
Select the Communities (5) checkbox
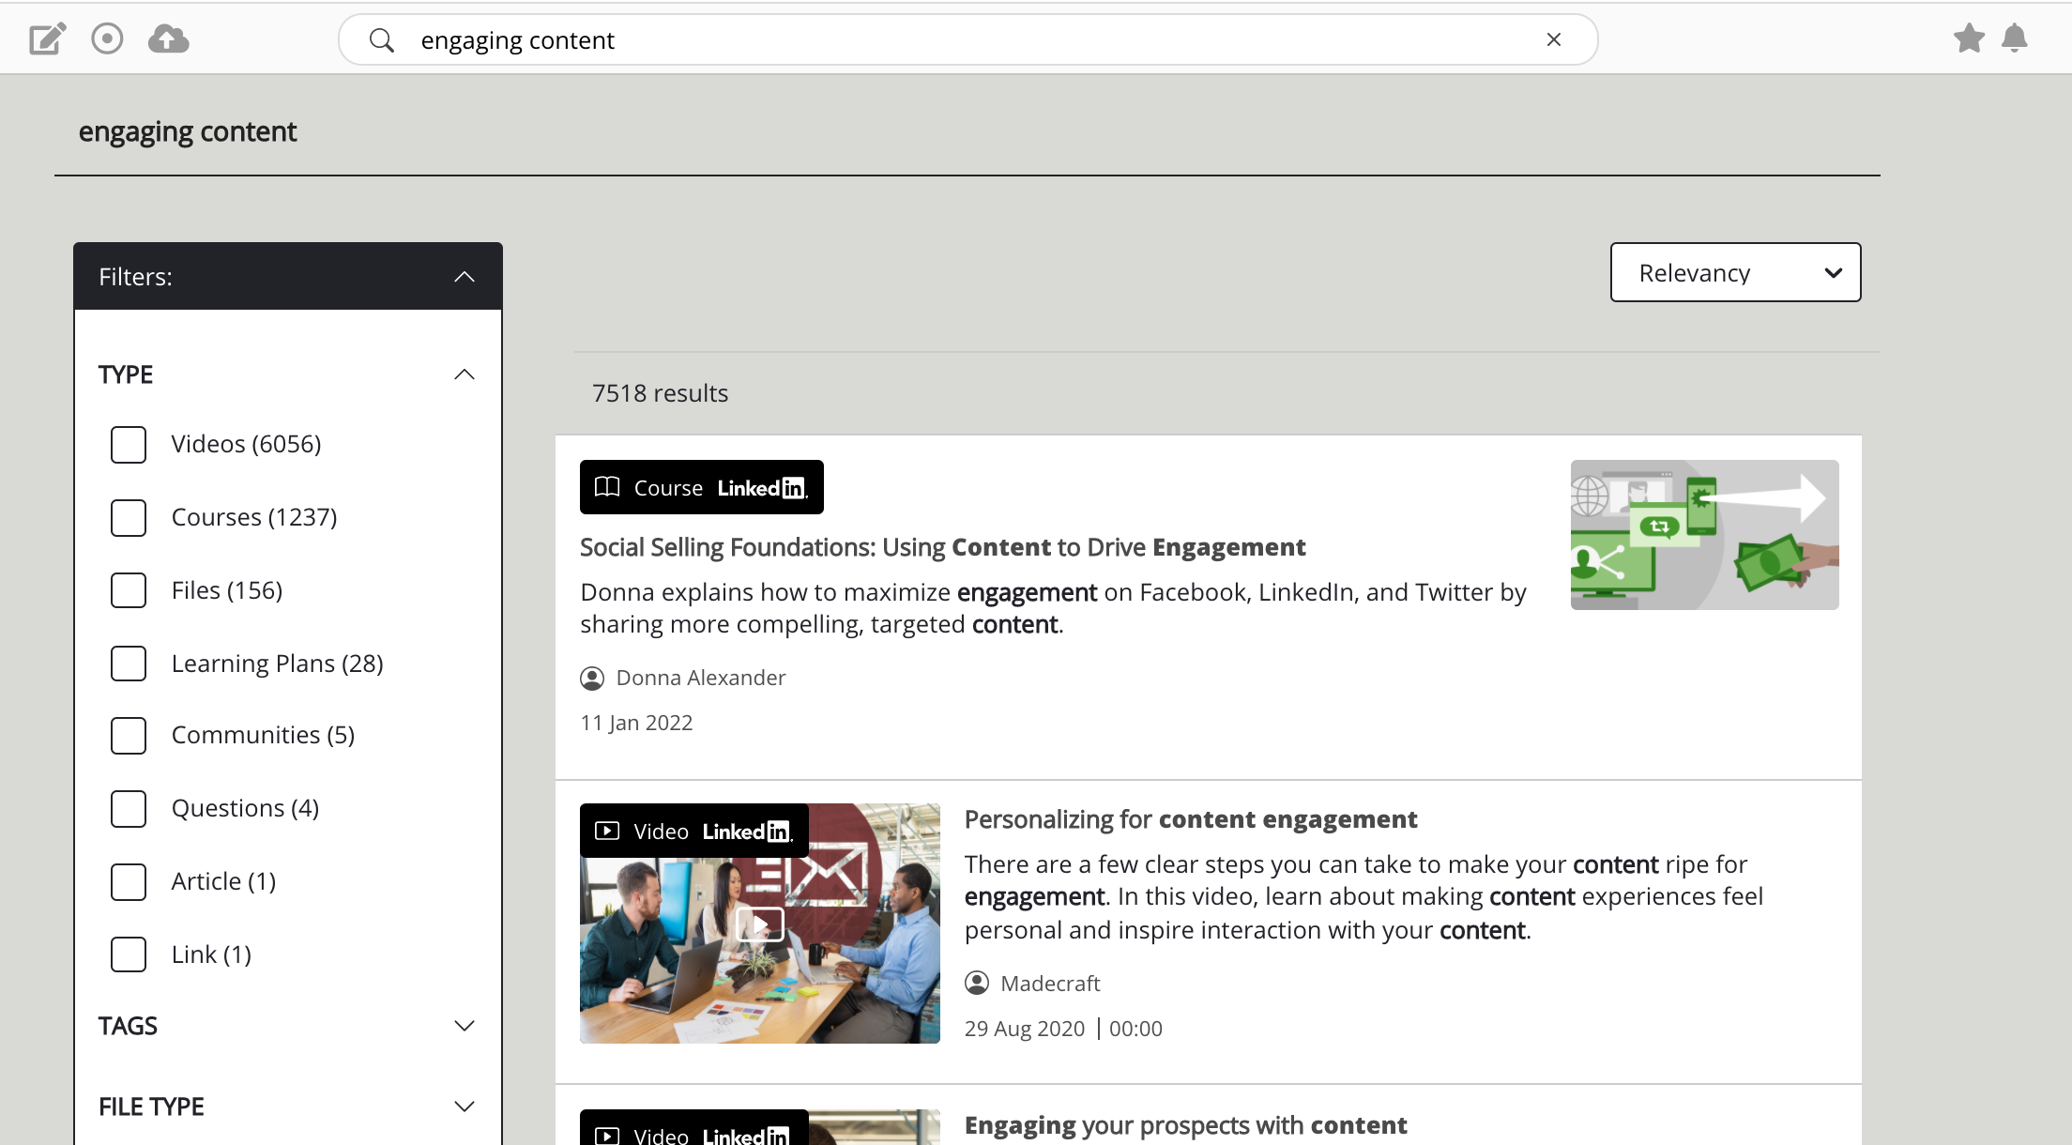coord(129,735)
